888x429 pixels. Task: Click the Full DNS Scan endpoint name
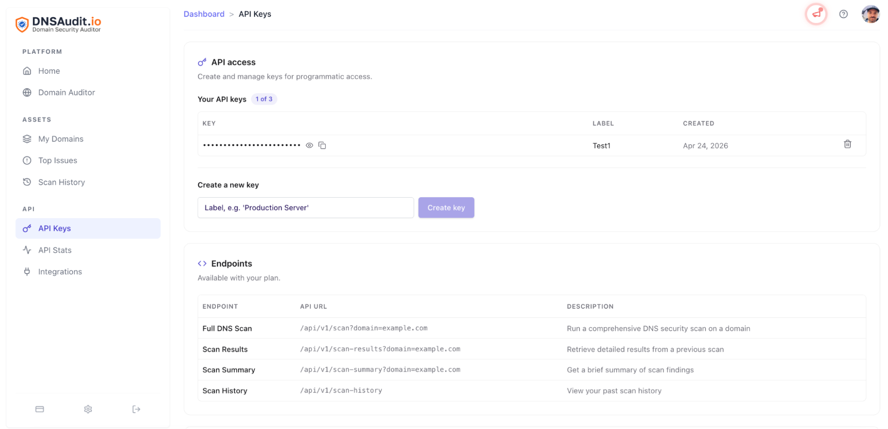coord(227,329)
